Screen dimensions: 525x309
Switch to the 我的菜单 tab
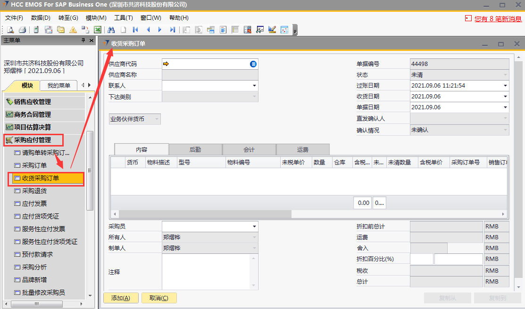click(58, 85)
